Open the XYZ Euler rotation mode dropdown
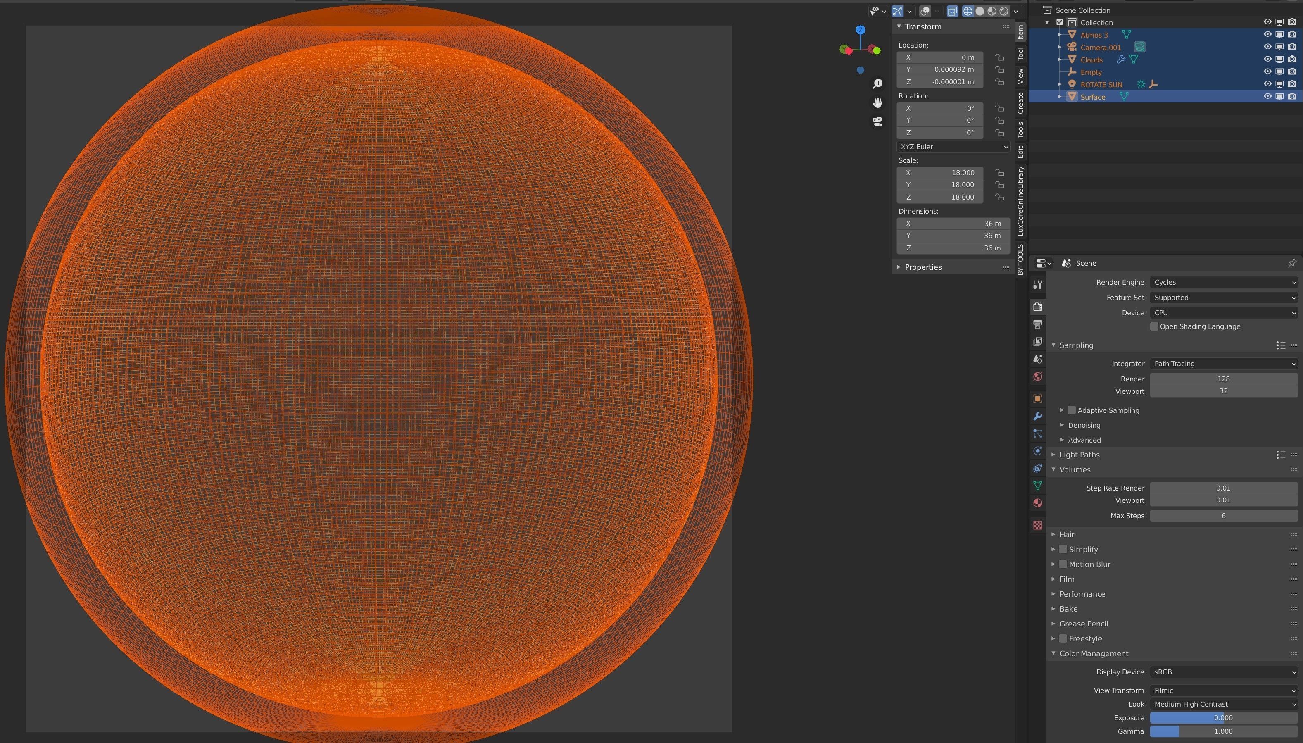The height and width of the screenshot is (743, 1303). pyautogui.click(x=953, y=146)
